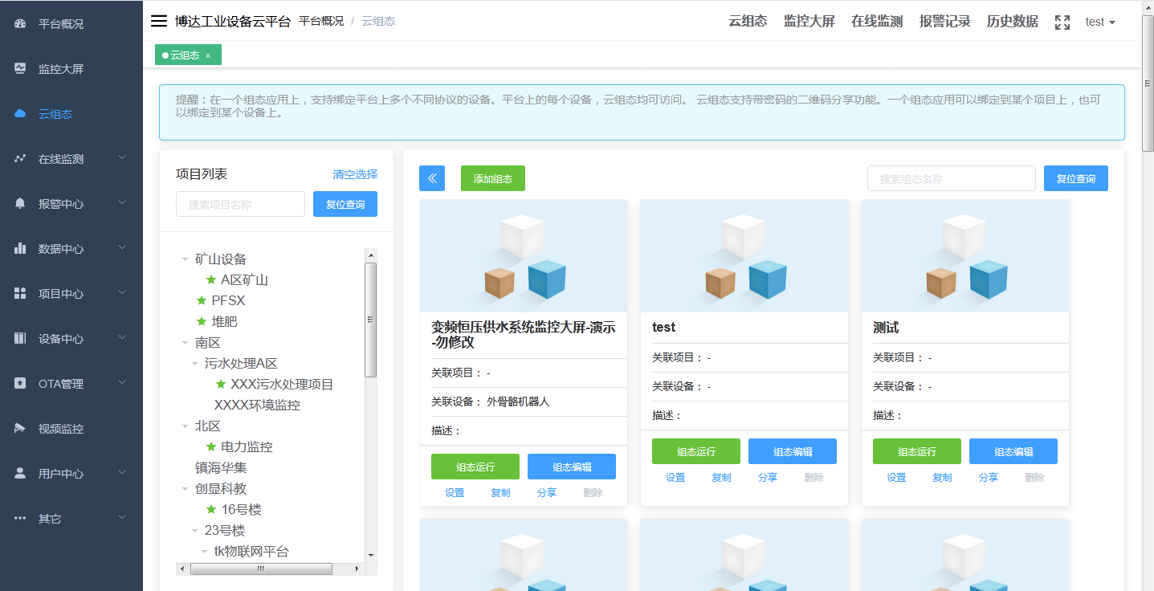Image resolution: width=1154 pixels, height=591 pixels.
Task: Open the test user account dropdown
Action: tap(1099, 22)
